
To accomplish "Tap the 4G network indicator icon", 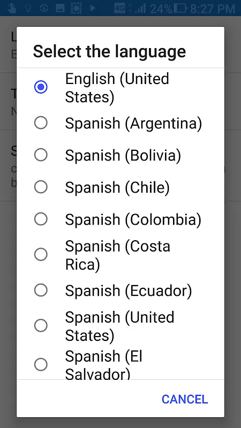I will pyautogui.click(x=119, y=8).
